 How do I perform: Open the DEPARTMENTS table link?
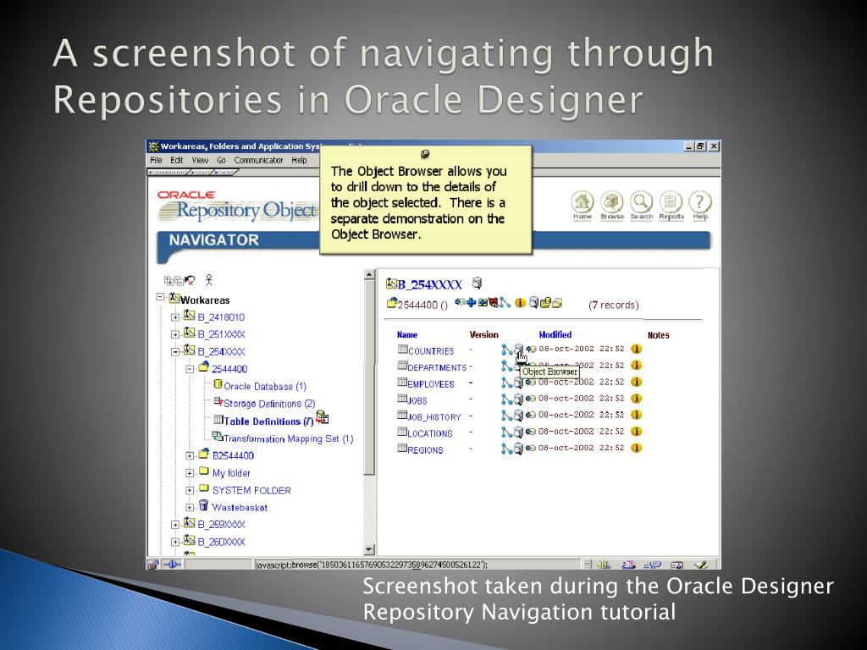tap(437, 367)
